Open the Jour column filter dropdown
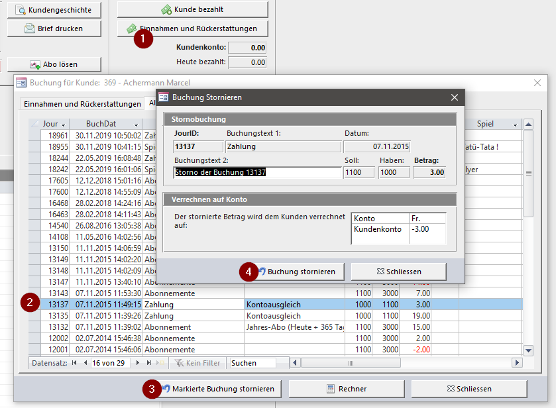 pyautogui.click(x=63, y=125)
